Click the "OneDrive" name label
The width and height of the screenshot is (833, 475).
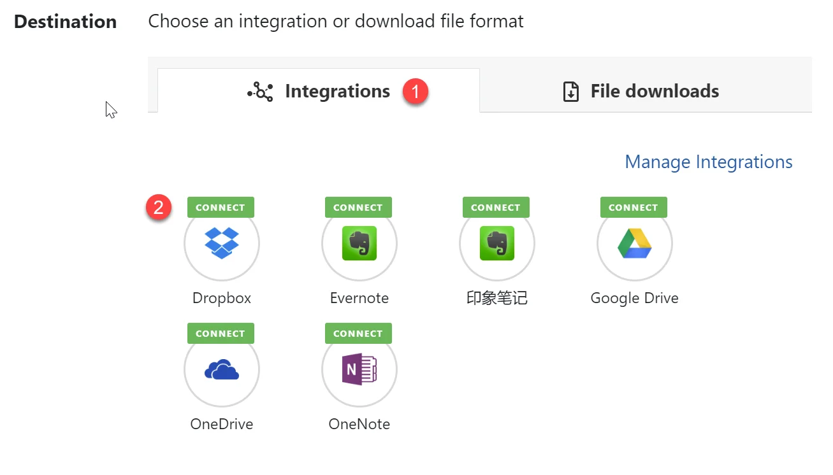(x=222, y=424)
